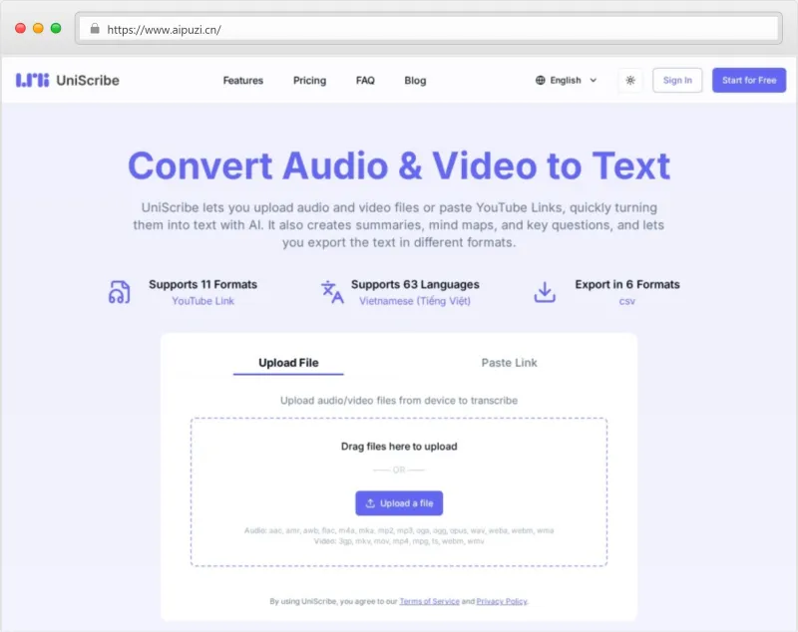798x632 pixels.
Task: Click the Supports 11 Formats heading
Action: pyautogui.click(x=202, y=284)
